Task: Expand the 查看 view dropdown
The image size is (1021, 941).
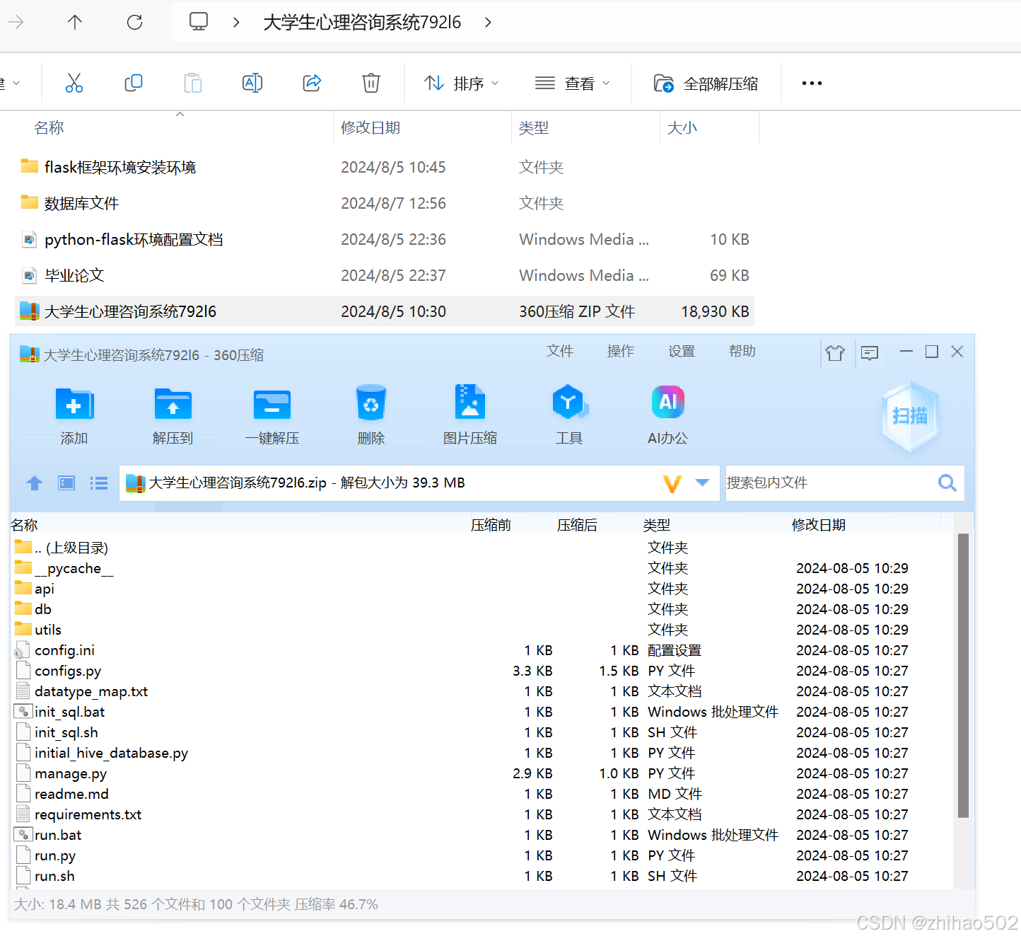Action: pyautogui.click(x=573, y=83)
